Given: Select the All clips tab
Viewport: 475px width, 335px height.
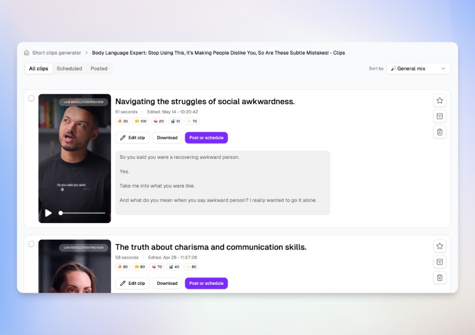Looking at the screenshot, I should pyautogui.click(x=39, y=69).
